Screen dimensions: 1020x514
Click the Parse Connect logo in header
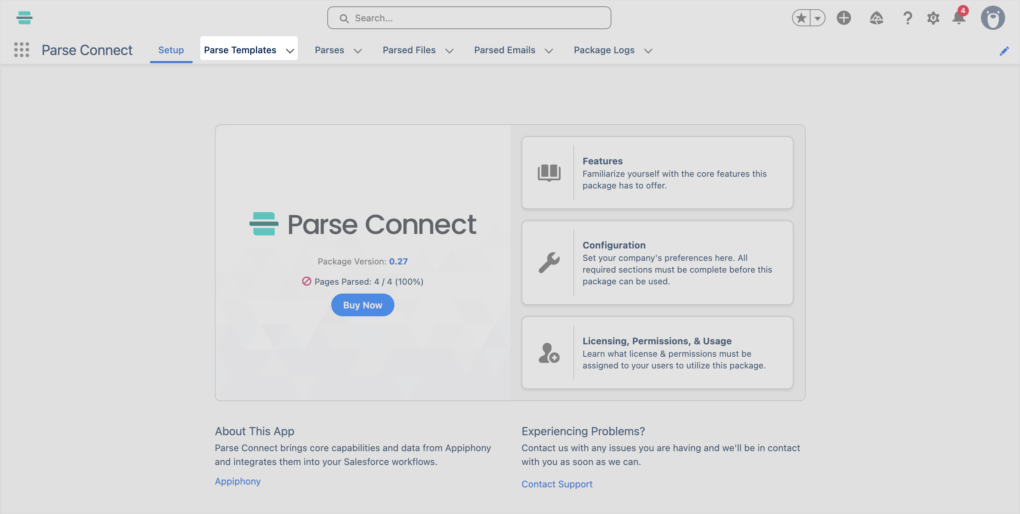point(24,18)
